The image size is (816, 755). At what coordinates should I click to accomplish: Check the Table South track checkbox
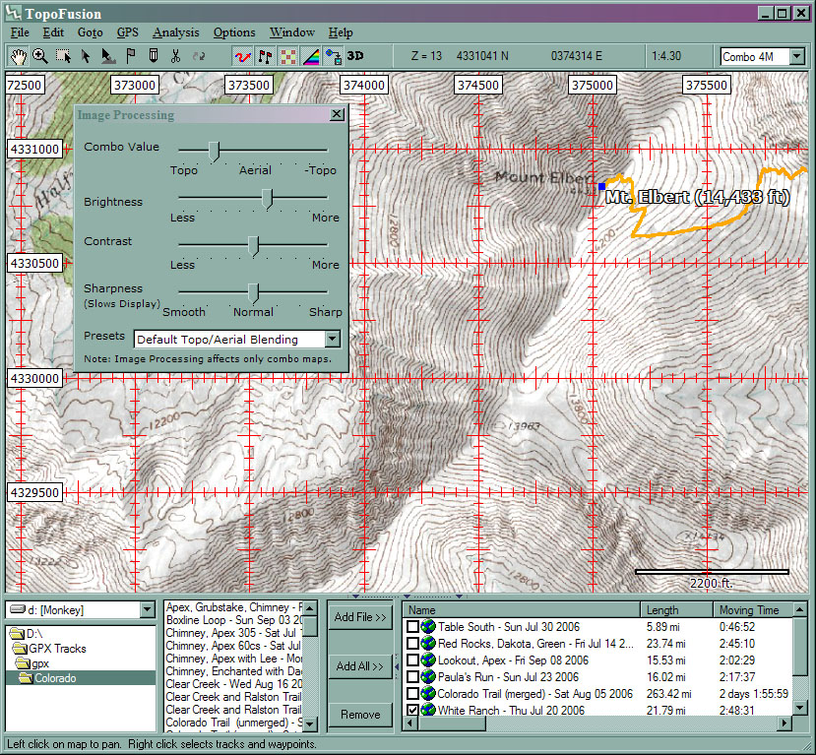(414, 626)
